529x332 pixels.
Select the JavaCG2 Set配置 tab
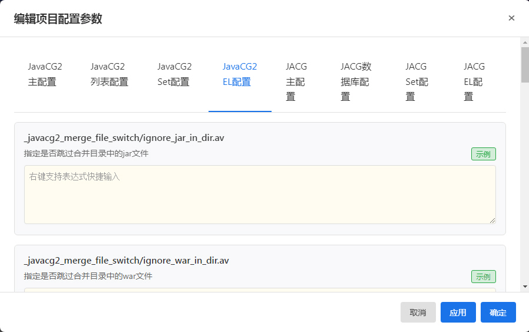tap(174, 74)
